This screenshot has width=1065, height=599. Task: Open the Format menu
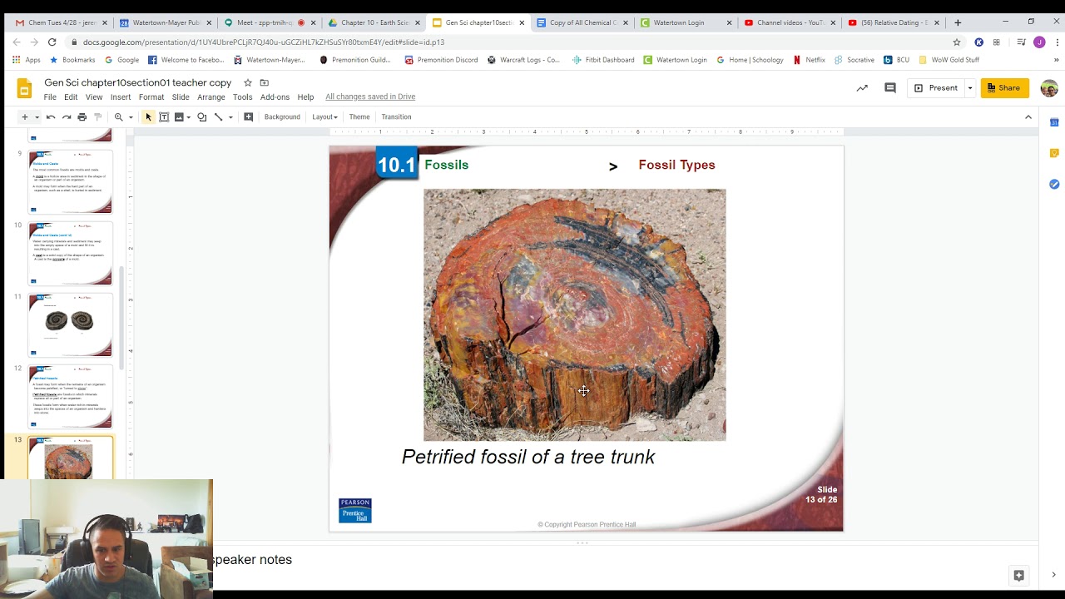151,97
